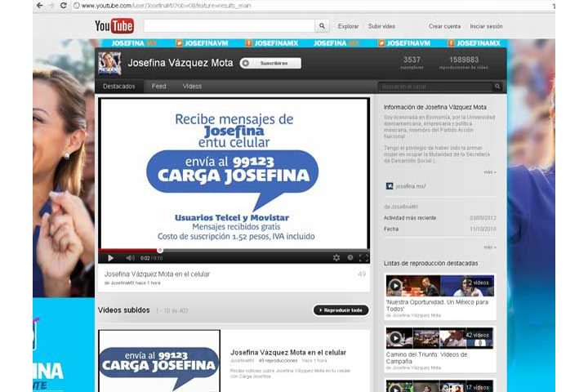Click Josefina's channel avatar picture
Viewport: 588px width, 392px height.
(109, 63)
